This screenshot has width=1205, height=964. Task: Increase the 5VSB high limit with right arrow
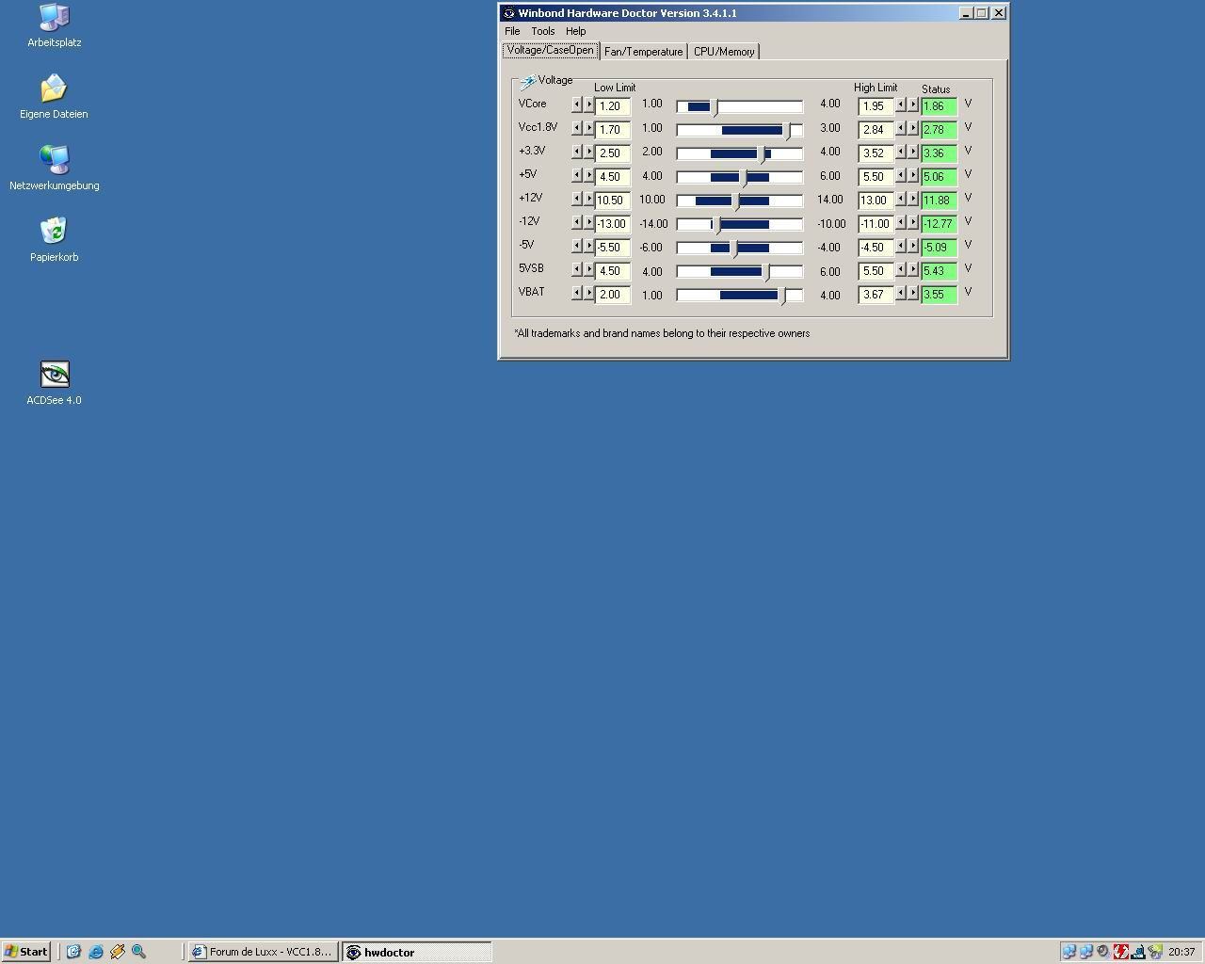tap(912, 269)
